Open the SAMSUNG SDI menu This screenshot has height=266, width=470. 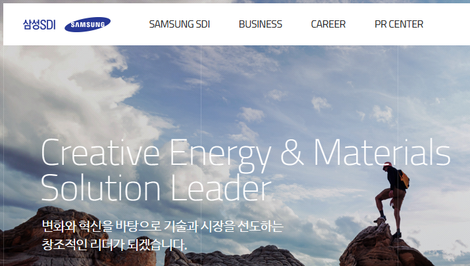coord(179,24)
